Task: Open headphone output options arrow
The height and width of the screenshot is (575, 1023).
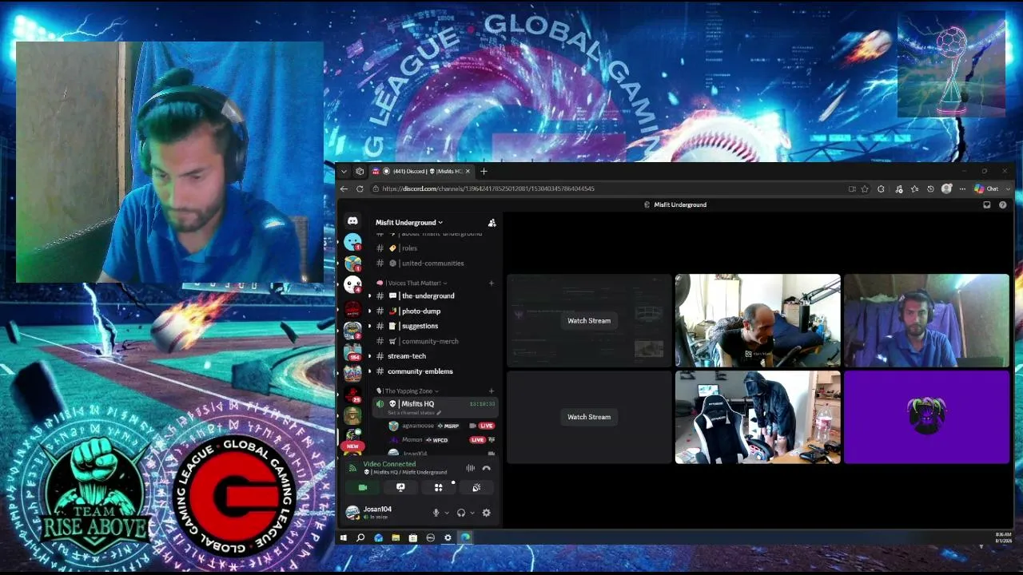Action: (x=472, y=513)
